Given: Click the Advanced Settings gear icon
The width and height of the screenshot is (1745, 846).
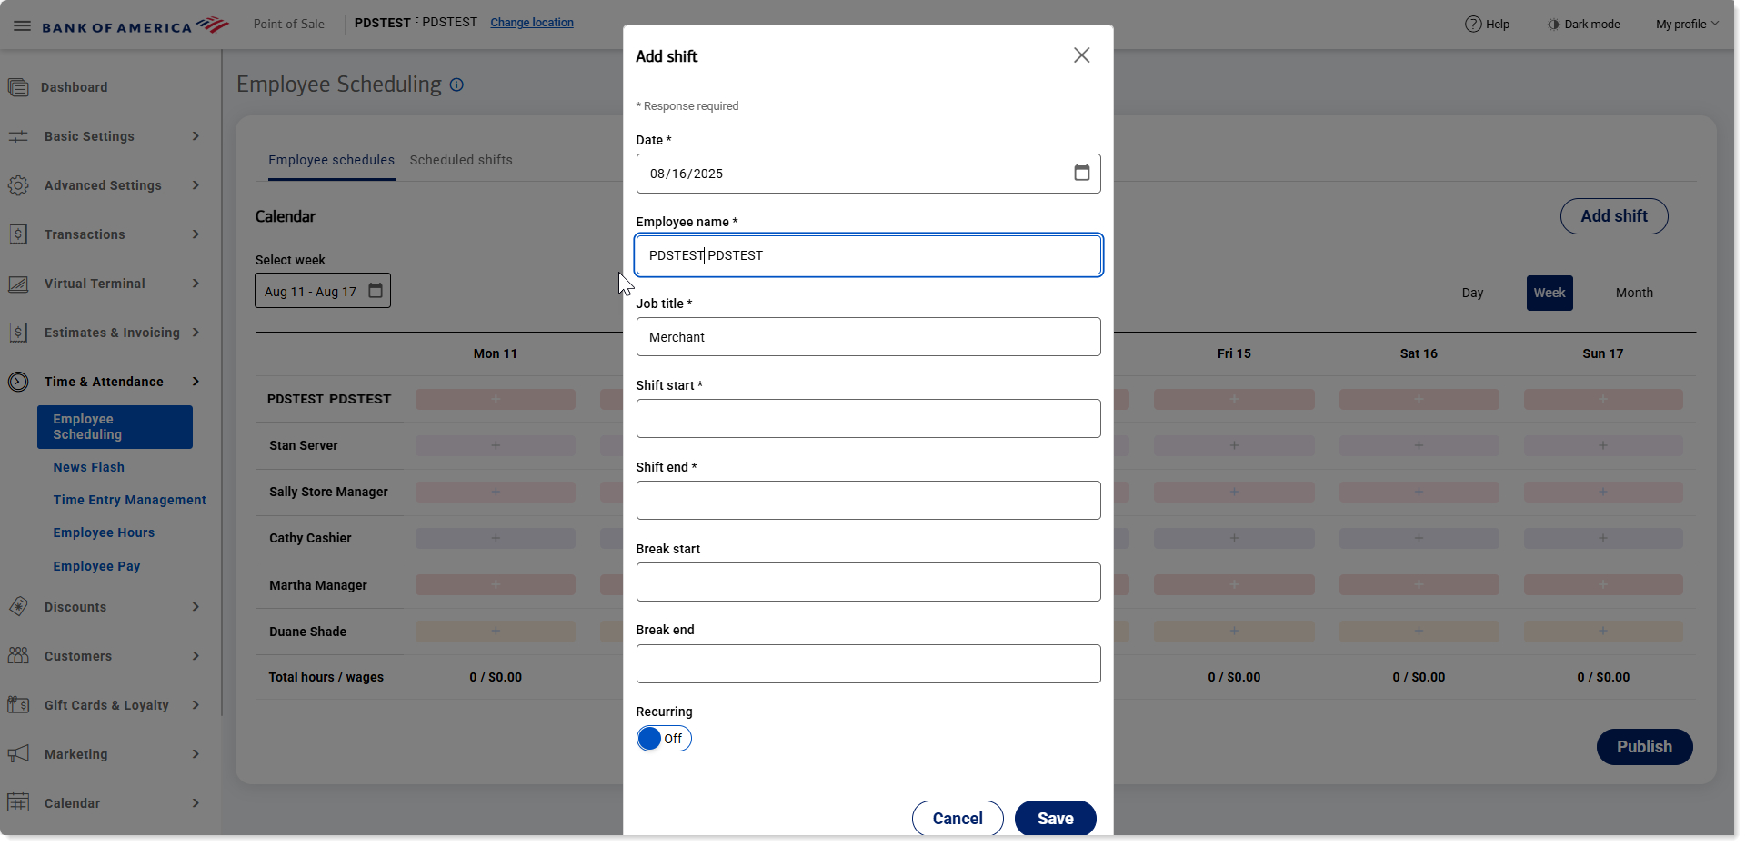Looking at the screenshot, I should (18, 185).
